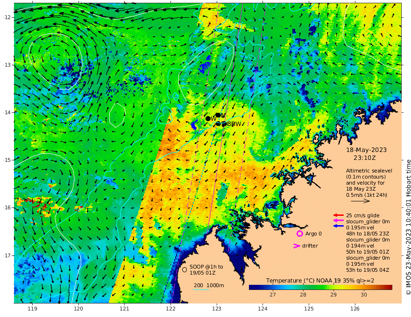
Task: Click the longitude axis label 124
Action: click(263, 309)
